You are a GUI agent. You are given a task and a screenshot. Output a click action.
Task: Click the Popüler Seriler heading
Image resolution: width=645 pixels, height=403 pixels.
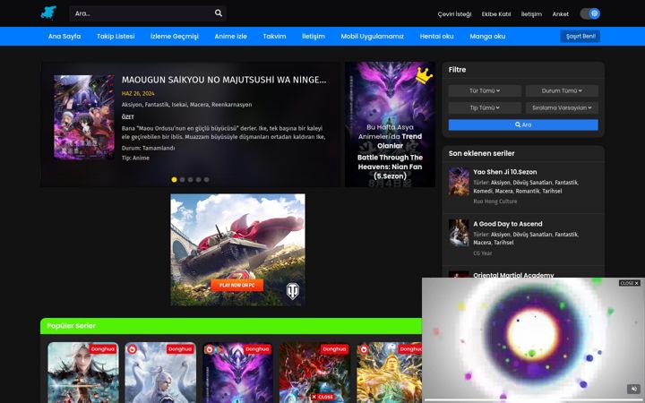pos(71,326)
